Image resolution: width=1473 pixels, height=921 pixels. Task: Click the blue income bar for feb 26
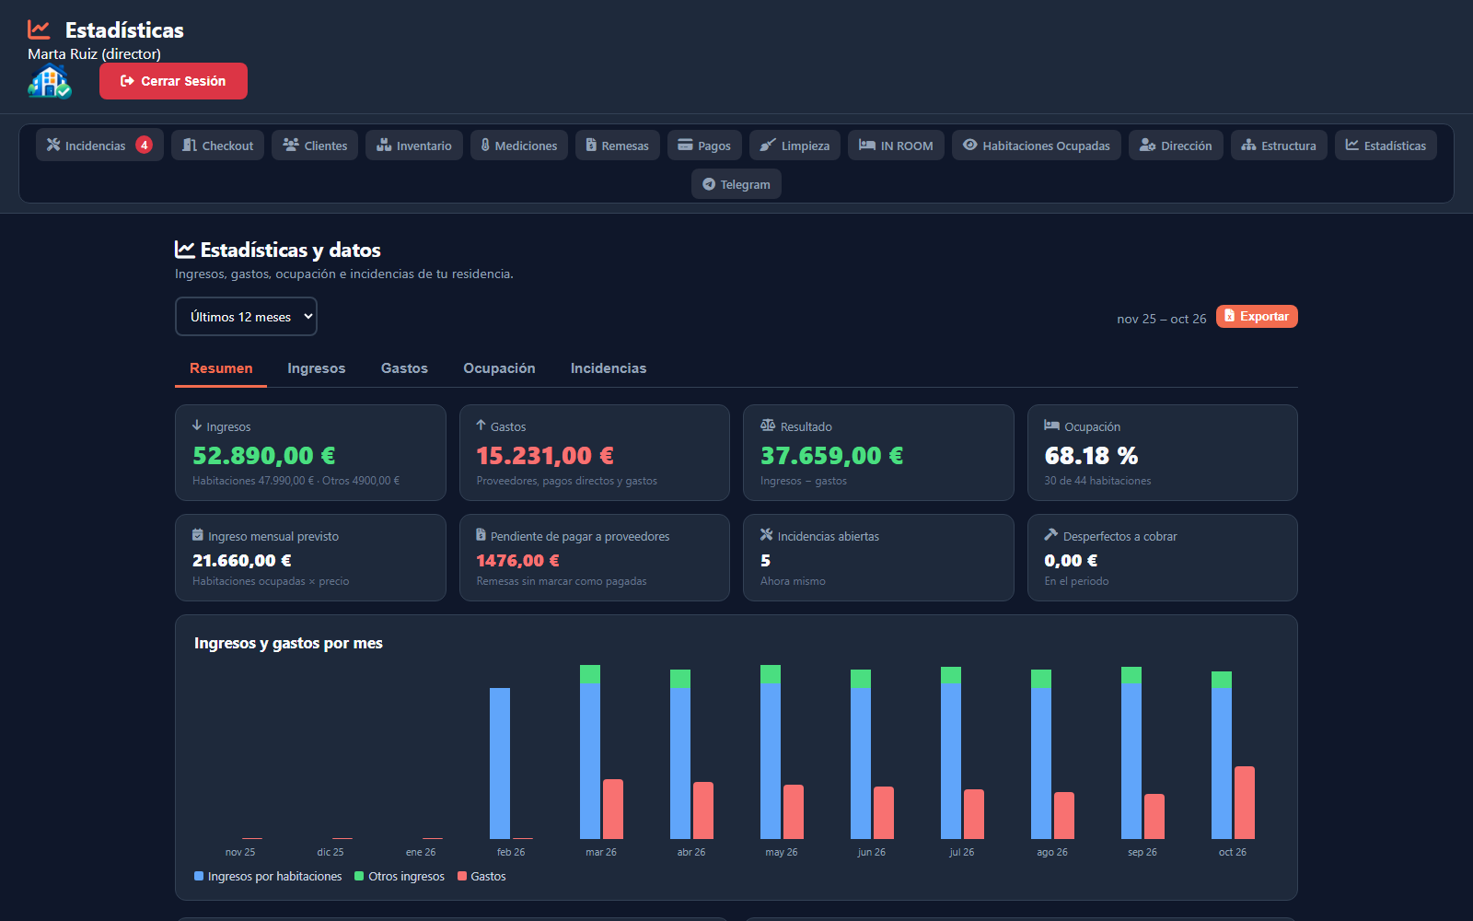[x=500, y=764]
